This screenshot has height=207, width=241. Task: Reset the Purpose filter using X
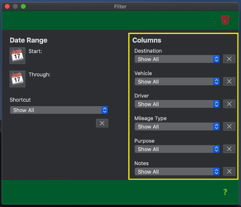pyautogui.click(x=229, y=149)
